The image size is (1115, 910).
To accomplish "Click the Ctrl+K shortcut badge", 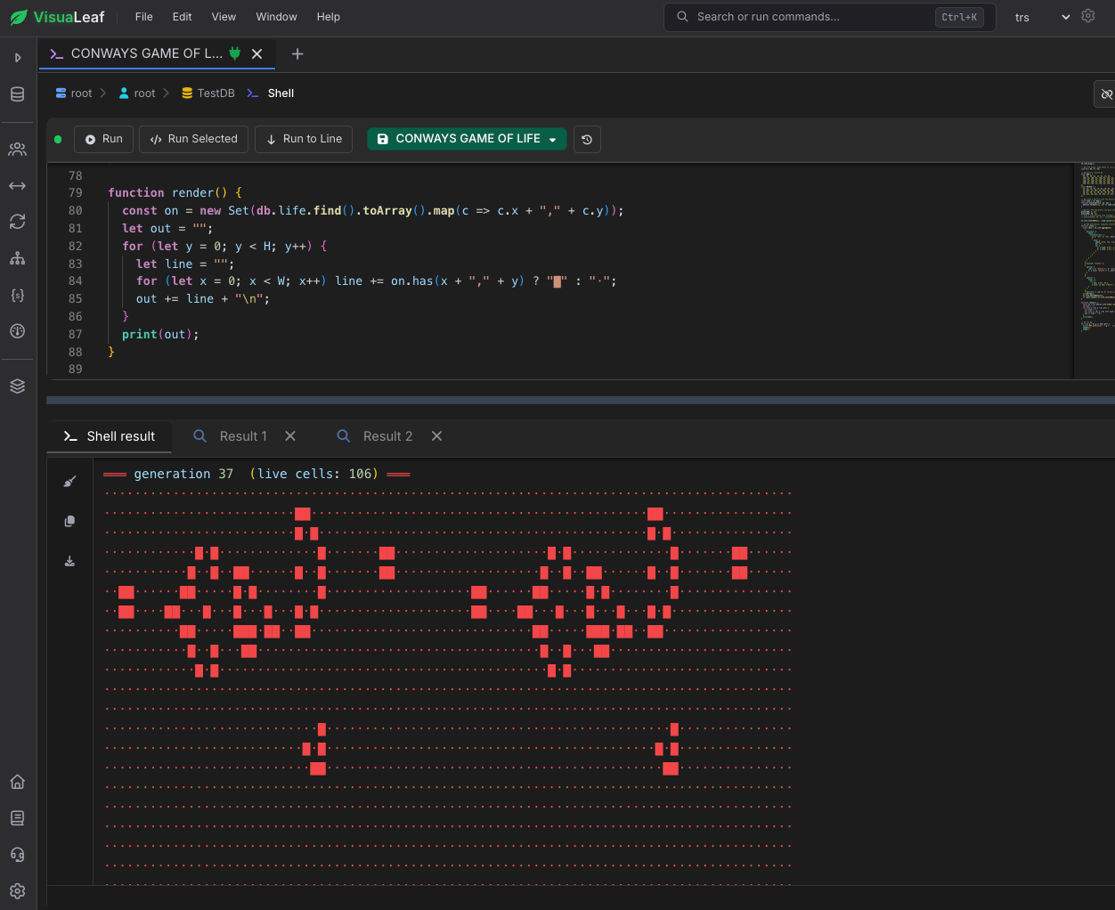I will pos(959,17).
